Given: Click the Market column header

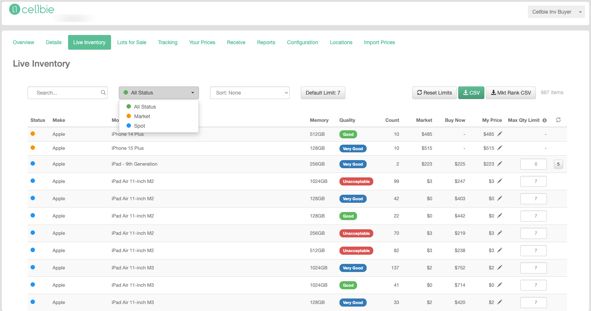Looking at the screenshot, I should tap(424, 120).
